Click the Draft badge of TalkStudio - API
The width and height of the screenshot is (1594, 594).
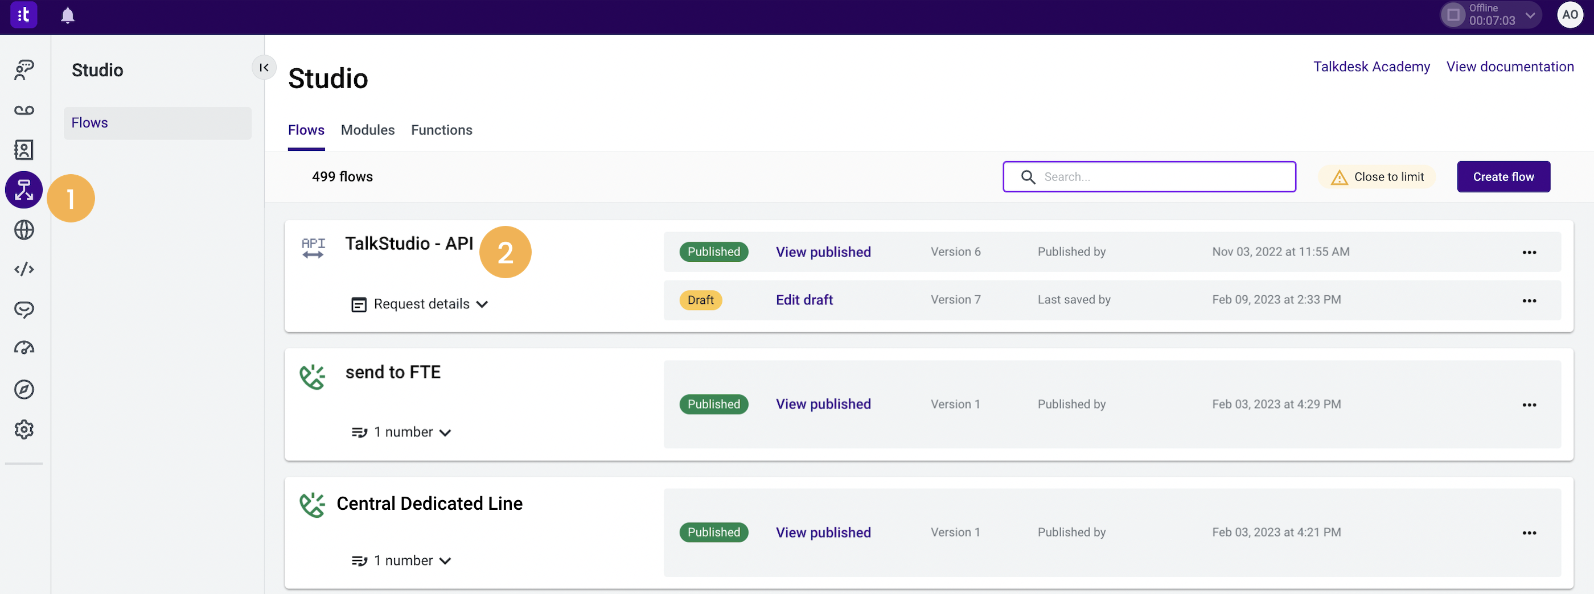700,300
